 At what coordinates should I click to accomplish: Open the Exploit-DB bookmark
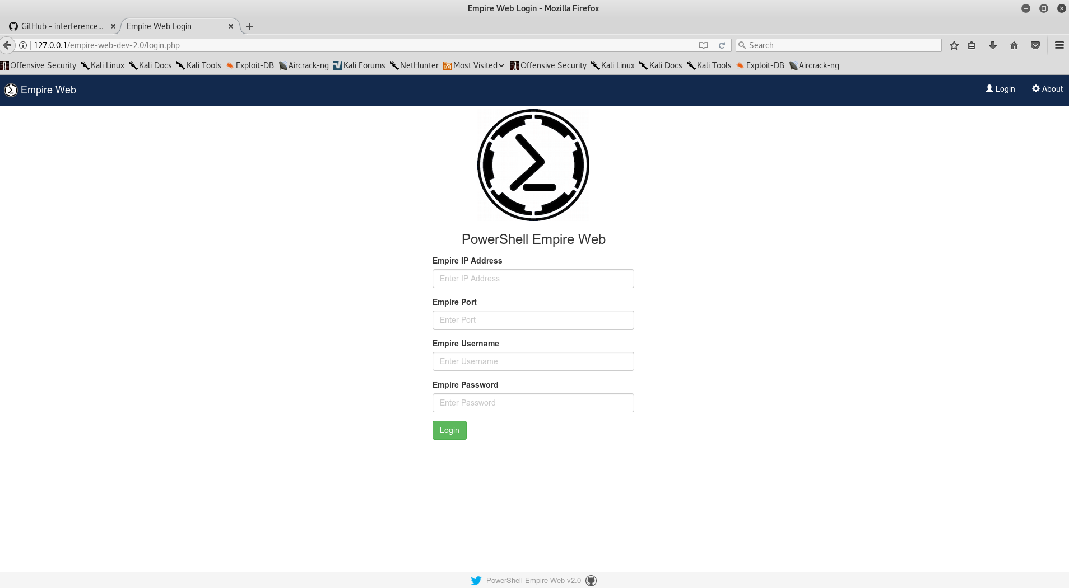coord(250,65)
